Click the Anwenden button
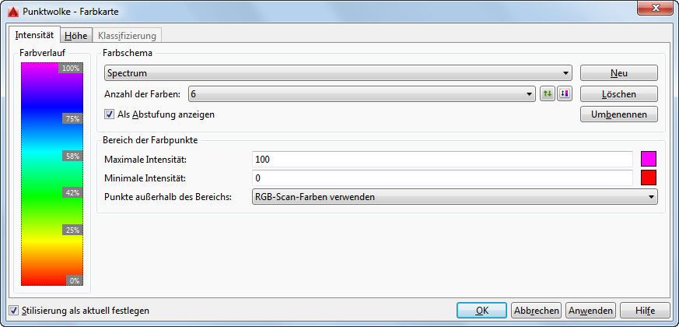Screen dimensions: 679x327 point(590,311)
